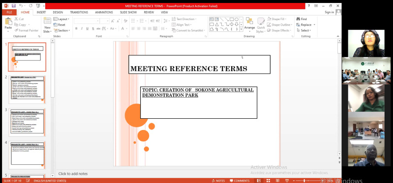The height and width of the screenshot is (183, 393).
Task: Undo the last action
Action: pyautogui.click(x=21, y=6)
